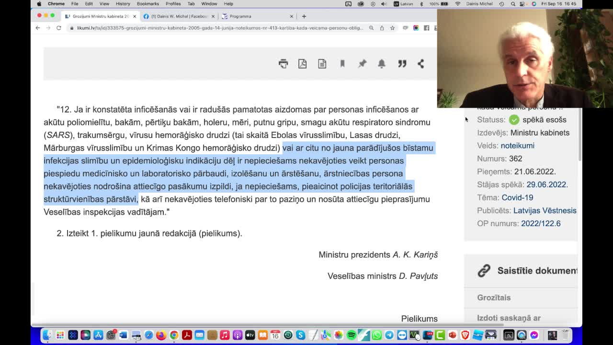The height and width of the screenshot is (345, 613).
Task: Open the Covid-19 topic link
Action: coord(517,197)
